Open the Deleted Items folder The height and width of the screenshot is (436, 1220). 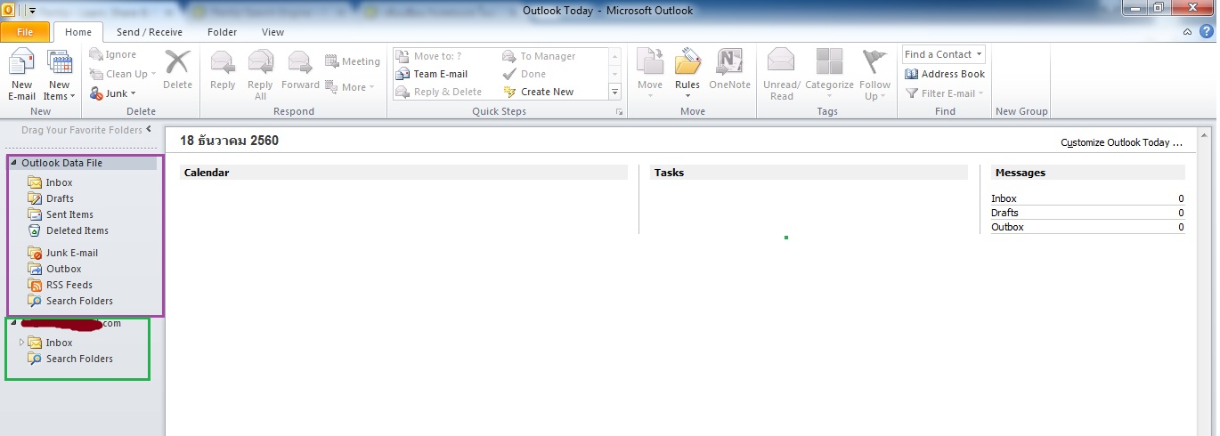tap(77, 230)
